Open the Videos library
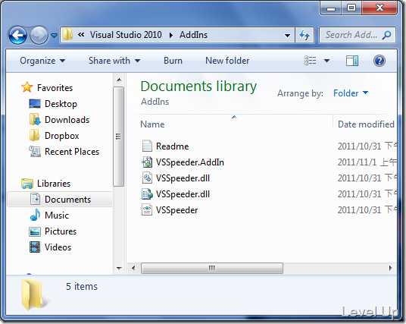This screenshot has width=406, height=324. (x=58, y=247)
